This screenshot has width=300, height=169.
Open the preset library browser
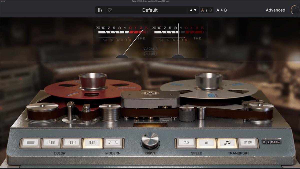100,10
